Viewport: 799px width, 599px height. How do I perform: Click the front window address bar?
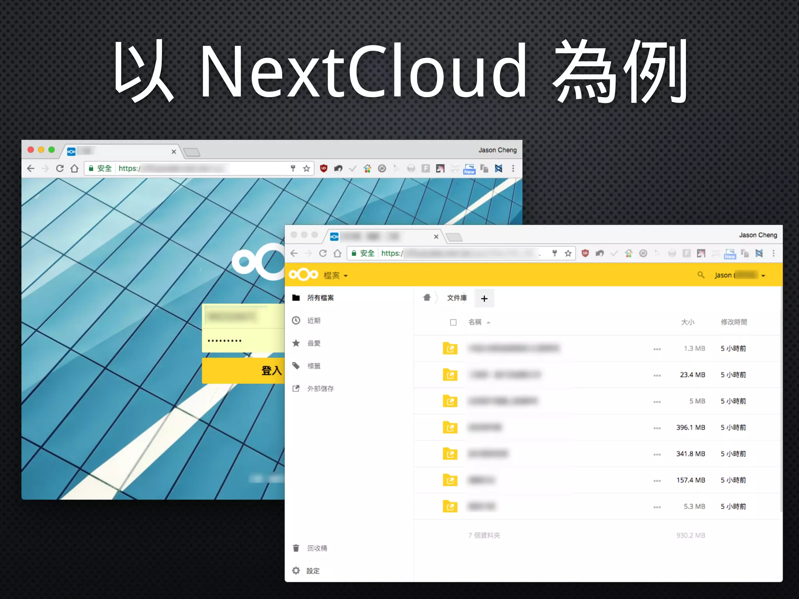[461, 253]
